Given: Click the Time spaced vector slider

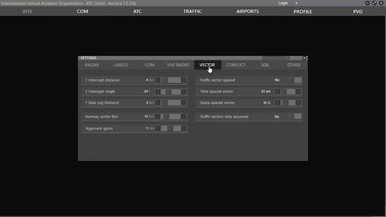Looking at the screenshot, I should 288,92.
